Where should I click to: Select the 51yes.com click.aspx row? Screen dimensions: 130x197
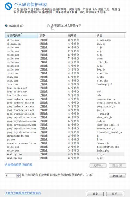65,40
